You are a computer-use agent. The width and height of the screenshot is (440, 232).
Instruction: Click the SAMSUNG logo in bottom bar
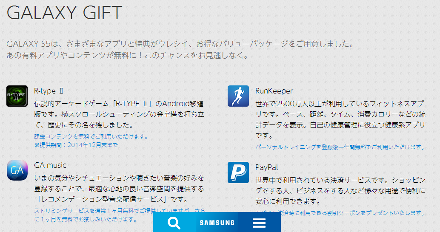pyautogui.click(x=217, y=223)
